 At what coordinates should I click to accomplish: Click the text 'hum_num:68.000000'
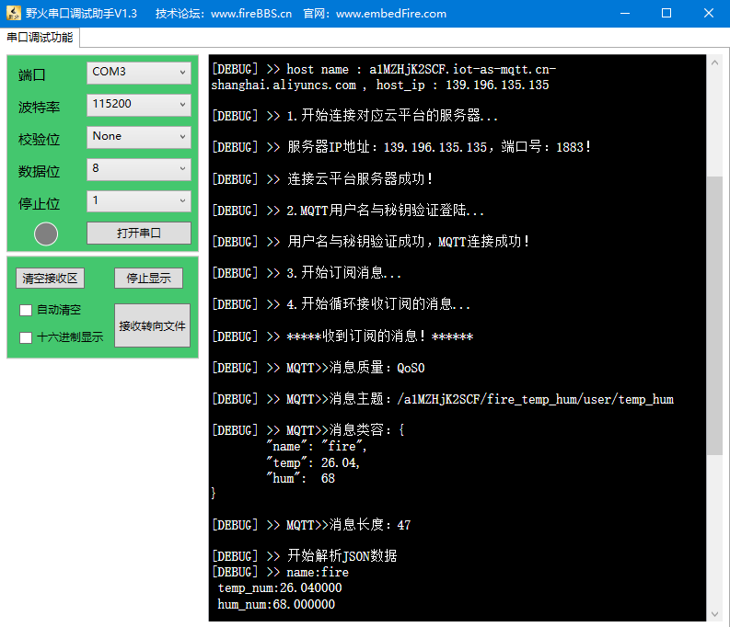[x=276, y=604]
